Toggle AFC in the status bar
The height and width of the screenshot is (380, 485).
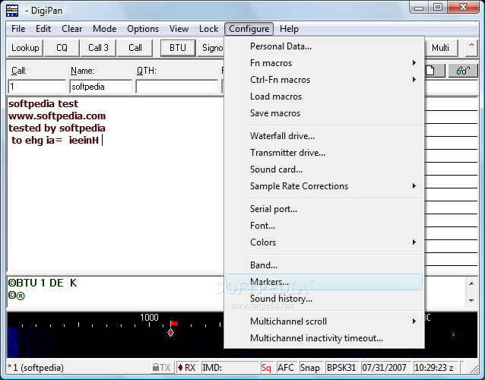(286, 368)
